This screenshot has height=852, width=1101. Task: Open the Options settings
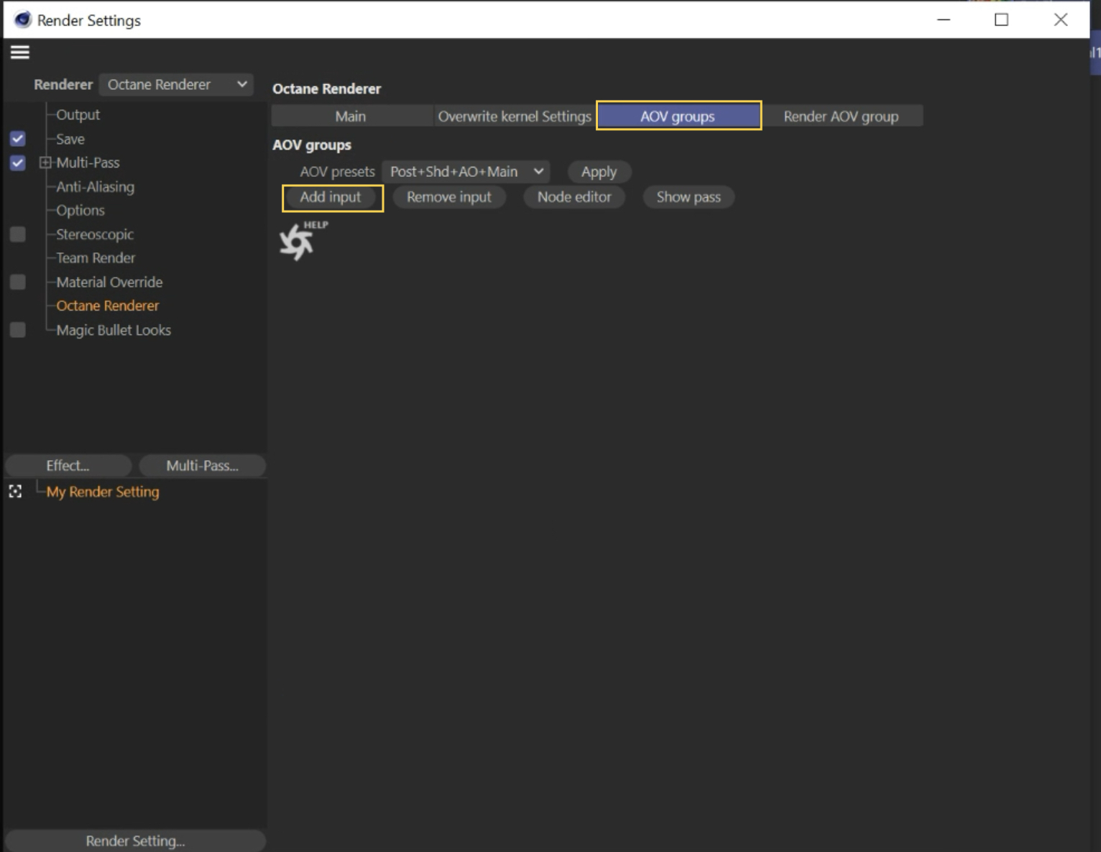point(80,211)
